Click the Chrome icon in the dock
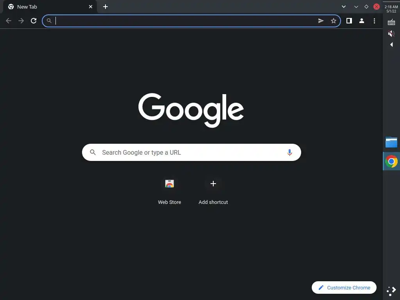The height and width of the screenshot is (300, 400). pyautogui.click(x=391, y=161)
